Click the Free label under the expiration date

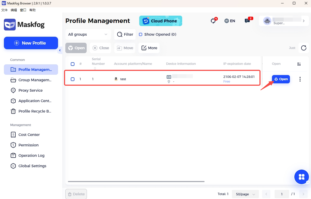pyautogui.click(x=227, y=82)
